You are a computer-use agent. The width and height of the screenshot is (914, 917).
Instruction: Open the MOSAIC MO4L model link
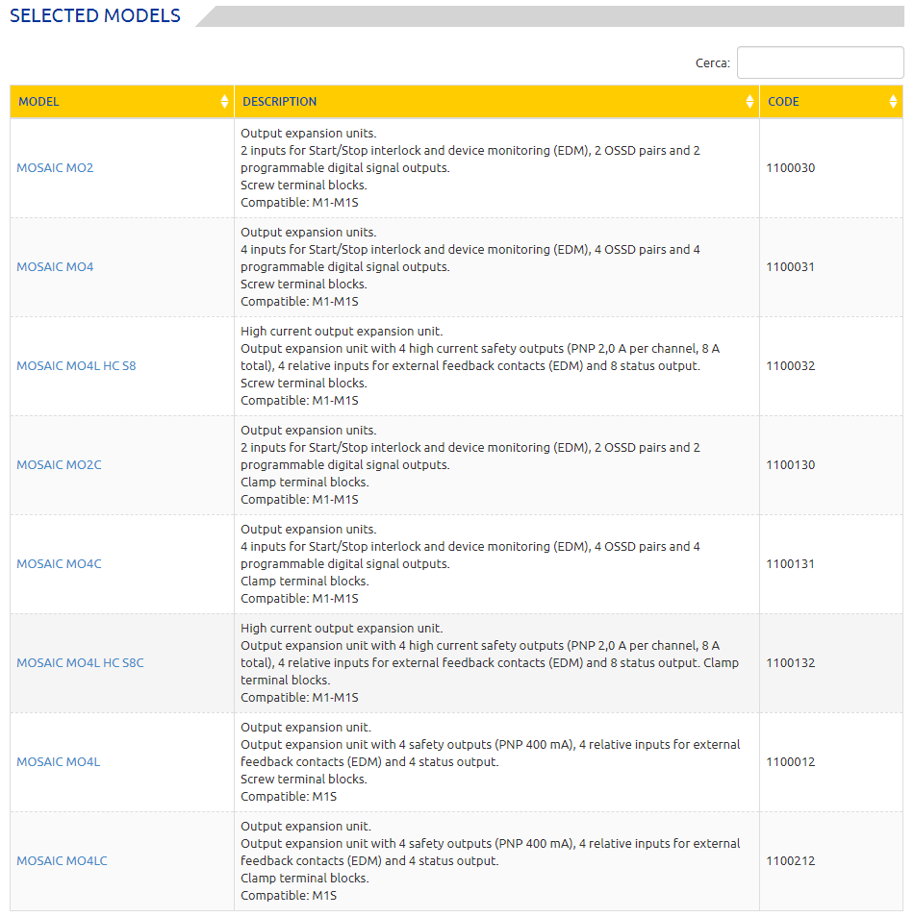point(58,762)
